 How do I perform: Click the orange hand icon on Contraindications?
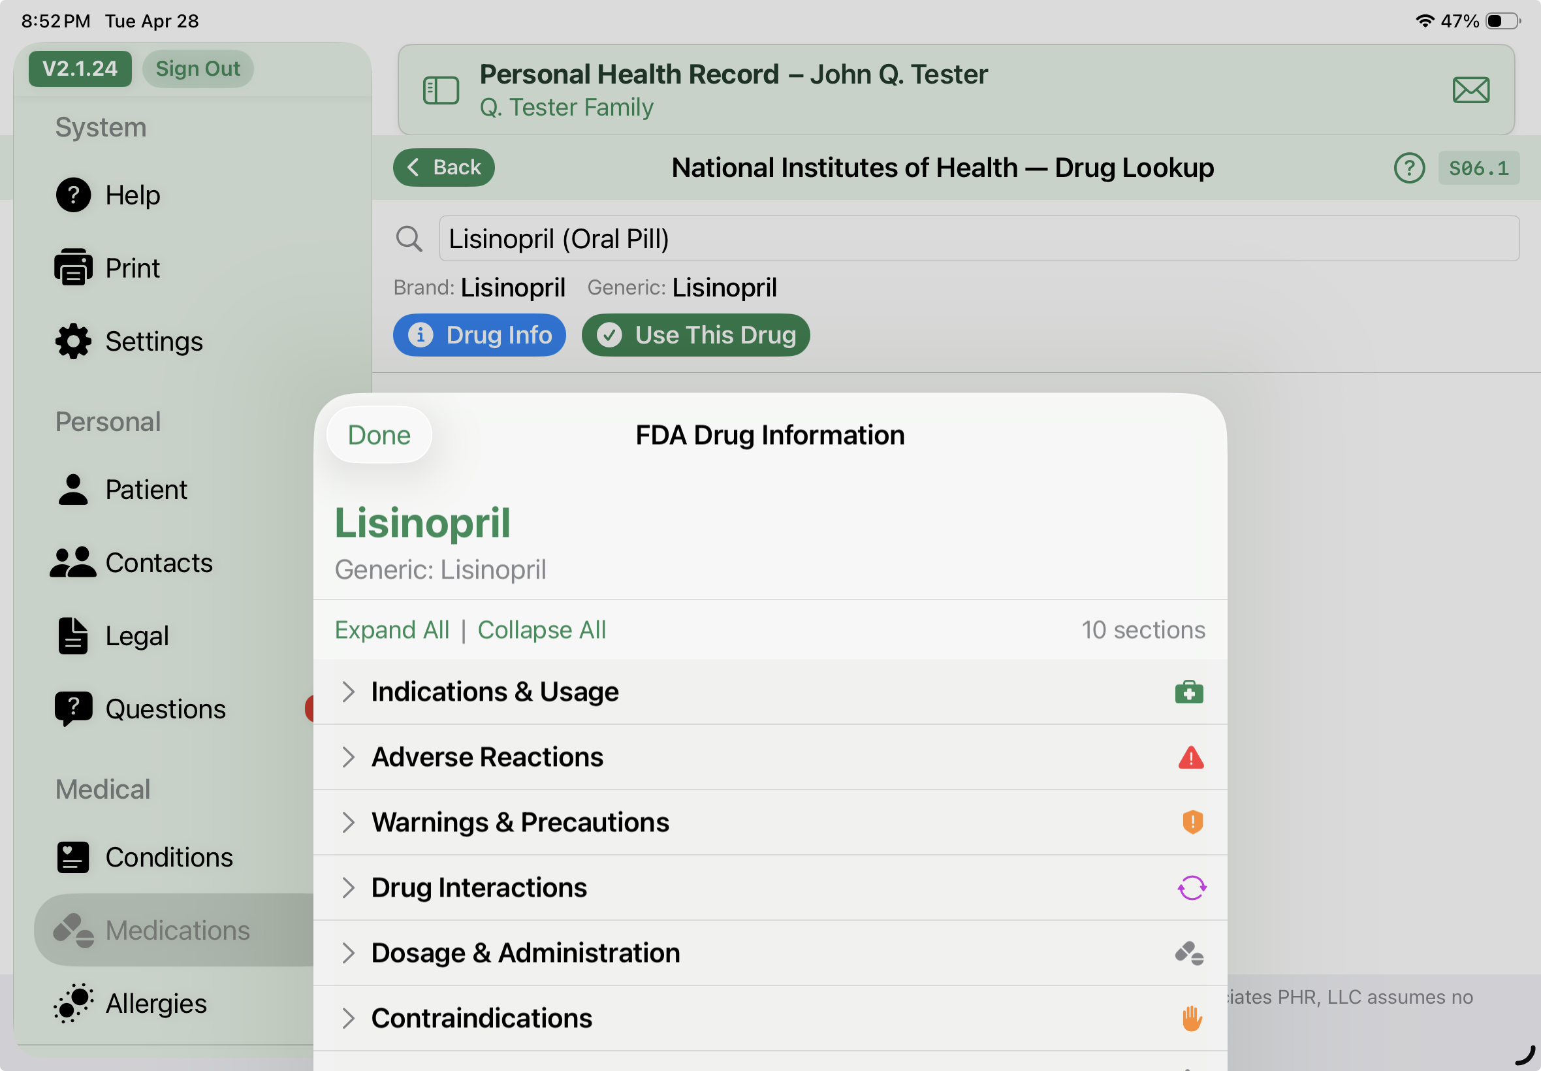pyautogui.click(x=1192, y=1018)
